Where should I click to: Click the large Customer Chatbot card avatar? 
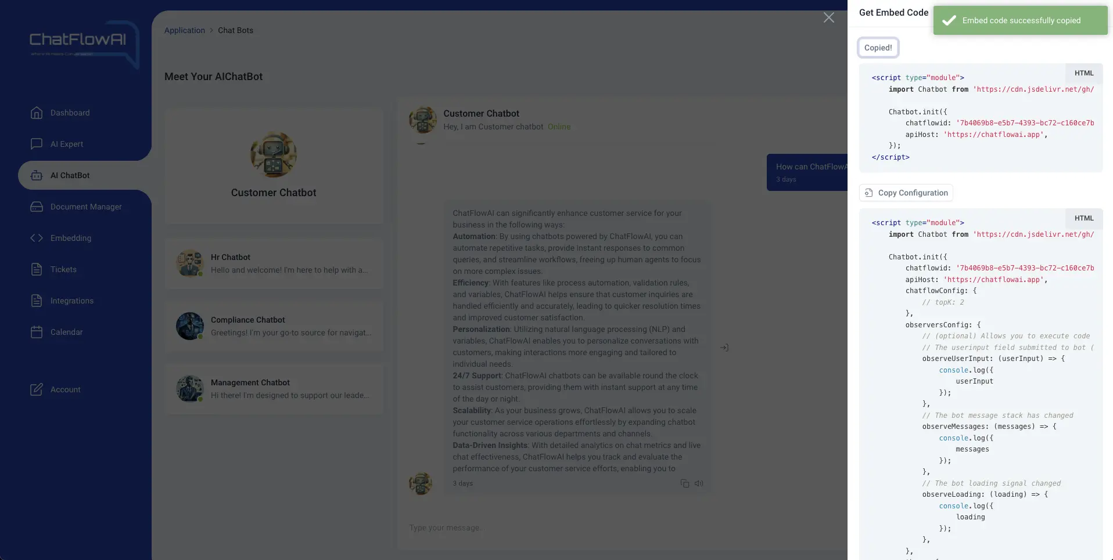pos(274,155)
